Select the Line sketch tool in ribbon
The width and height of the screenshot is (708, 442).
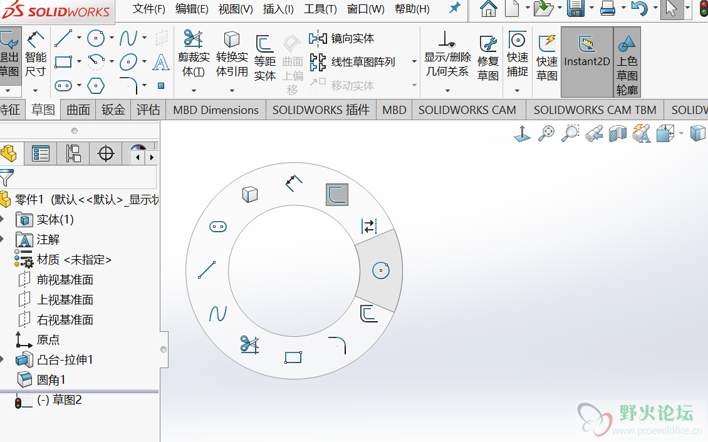tap(63, 38)
